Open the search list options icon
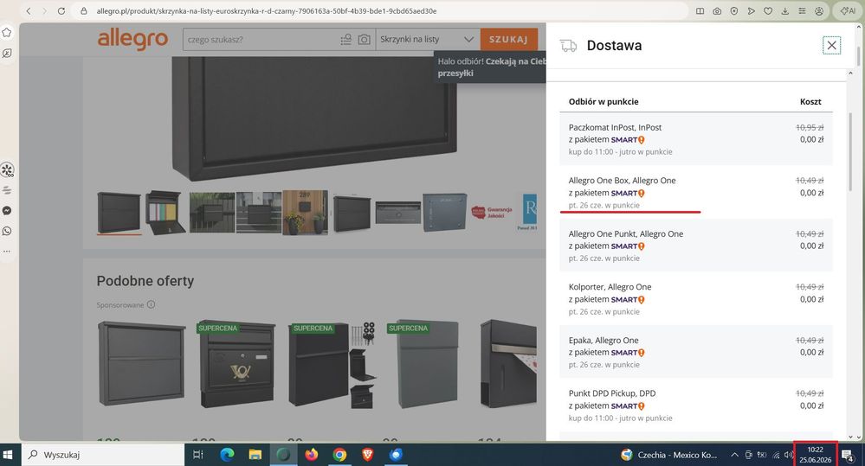 [x=345, y=40]
